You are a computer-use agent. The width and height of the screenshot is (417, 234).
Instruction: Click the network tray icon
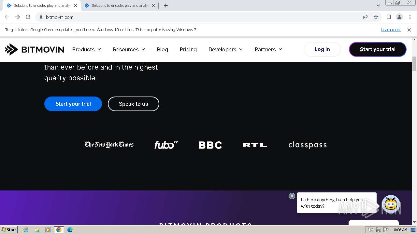378,230
